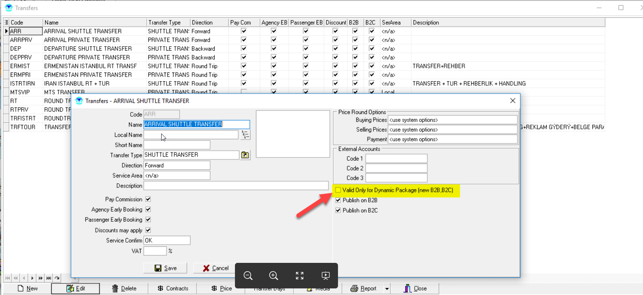Open the Service Area combo box

[177, 176]
